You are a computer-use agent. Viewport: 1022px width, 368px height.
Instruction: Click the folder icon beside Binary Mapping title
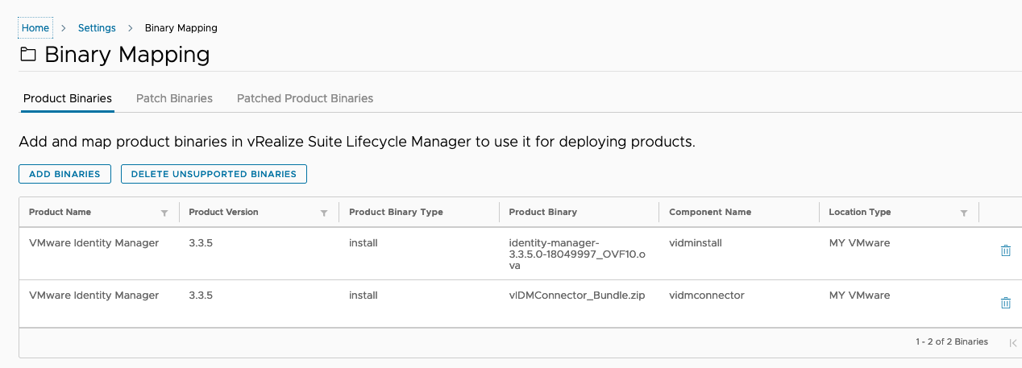[x=28, y=55]
